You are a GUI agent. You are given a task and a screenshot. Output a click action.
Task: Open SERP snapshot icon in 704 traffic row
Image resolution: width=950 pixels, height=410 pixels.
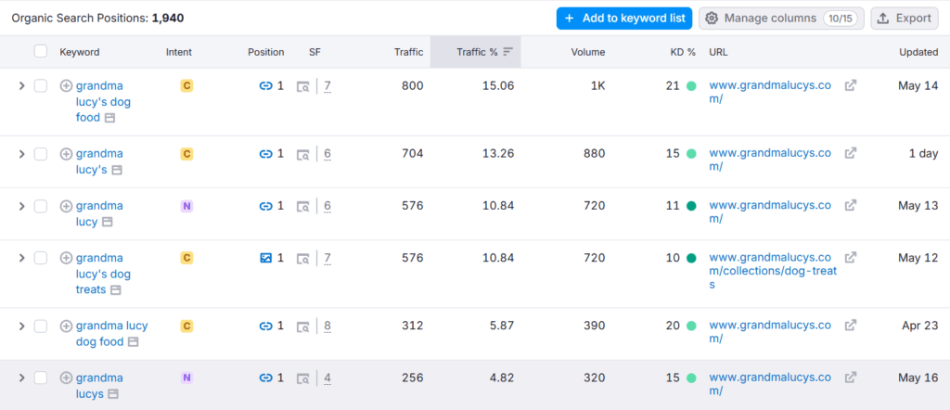303,154
